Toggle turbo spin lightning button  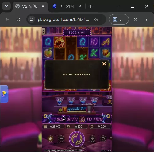[50, 139]
